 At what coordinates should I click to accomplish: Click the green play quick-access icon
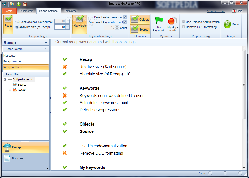click(19, 4)
